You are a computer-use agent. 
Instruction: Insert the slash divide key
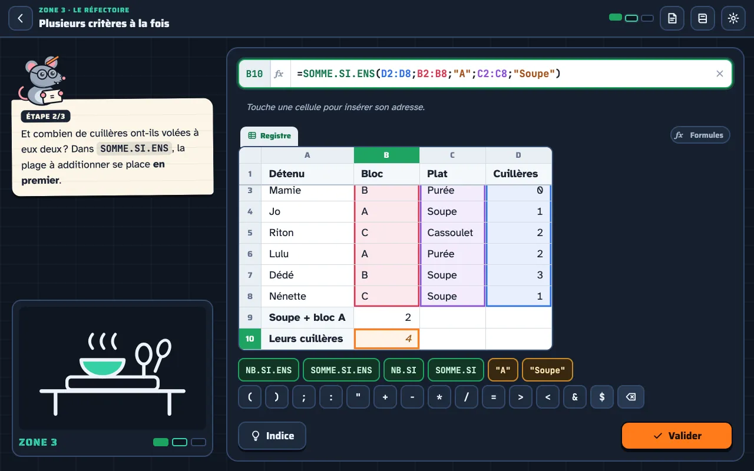(467, 397)
